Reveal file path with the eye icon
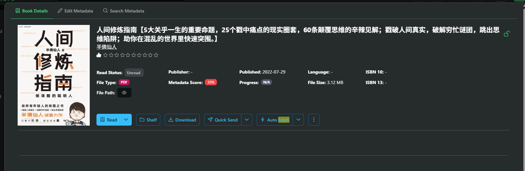 coord(124,93)
